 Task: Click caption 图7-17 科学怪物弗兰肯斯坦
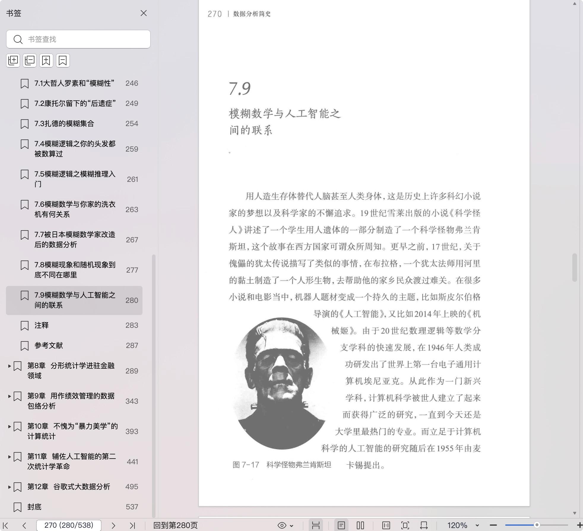(x=282, y=465)
